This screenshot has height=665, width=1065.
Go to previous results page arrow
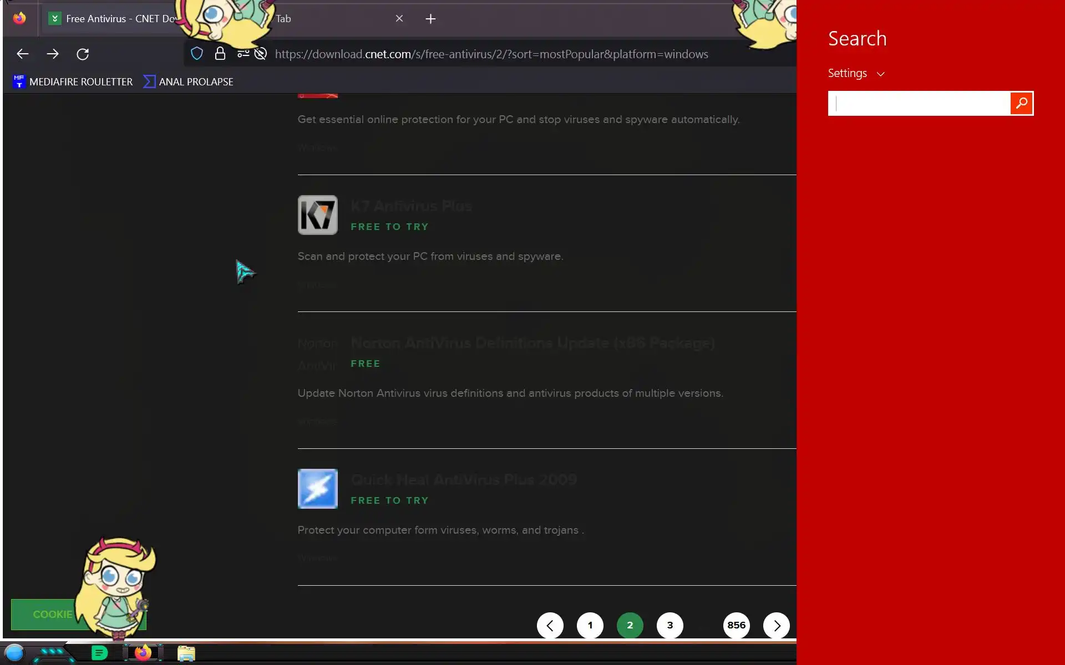pos(550,626)
